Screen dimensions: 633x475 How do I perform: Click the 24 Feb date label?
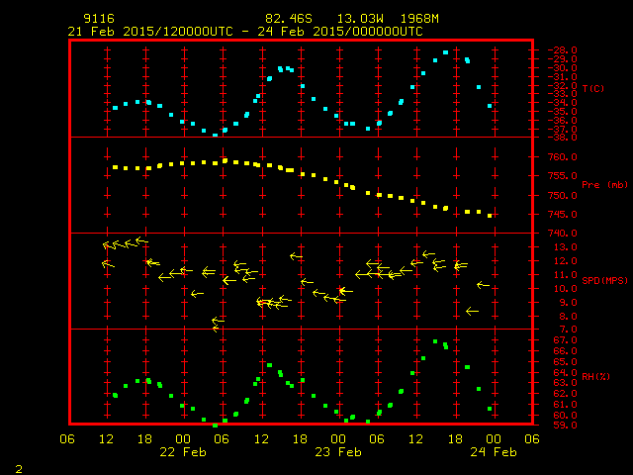click(x=494, y=452)
